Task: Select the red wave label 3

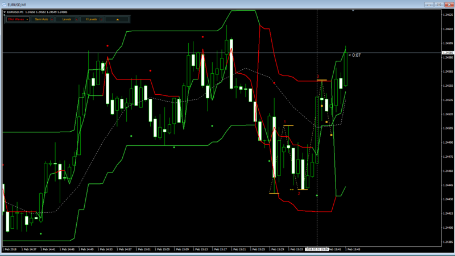Action: click(318, 77)
